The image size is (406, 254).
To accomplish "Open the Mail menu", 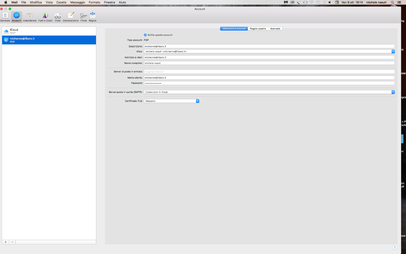I will click(14, 2).
